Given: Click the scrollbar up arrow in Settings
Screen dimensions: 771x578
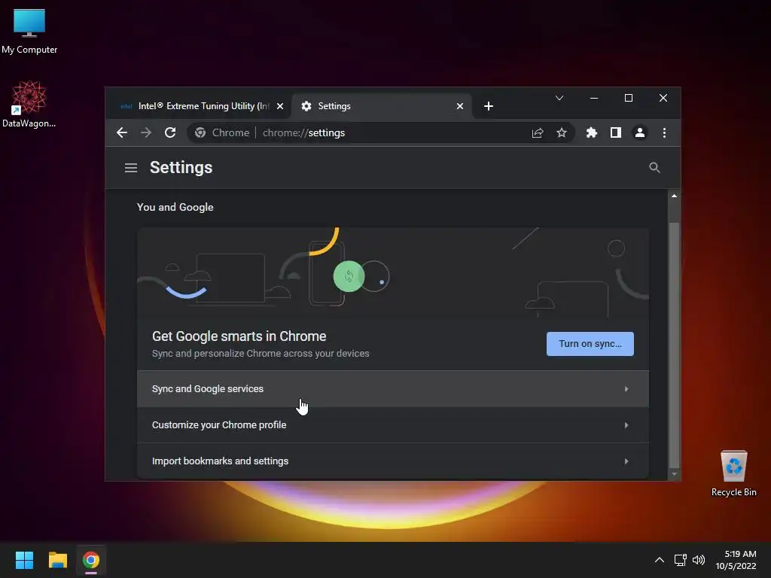Looking at the screenshot, I should [674, 196].
